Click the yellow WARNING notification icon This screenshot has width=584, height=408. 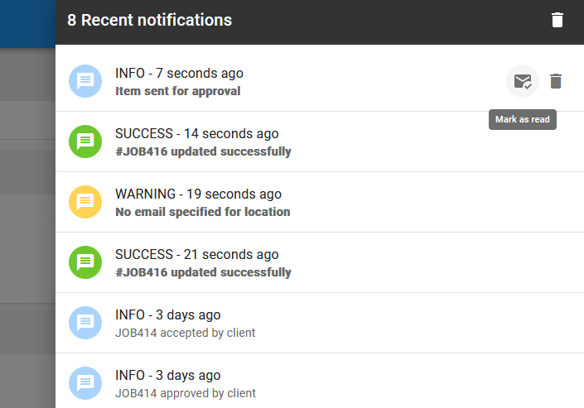pos(85,202)
